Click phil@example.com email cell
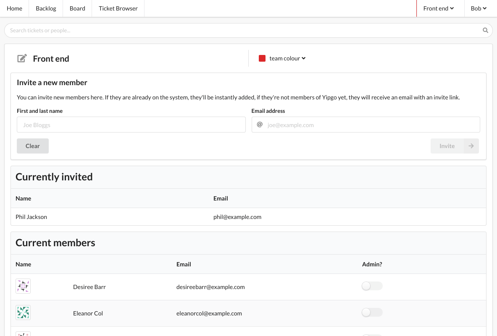Image resolution: width=497 pixels, height=336 pixels. (237, 217)
